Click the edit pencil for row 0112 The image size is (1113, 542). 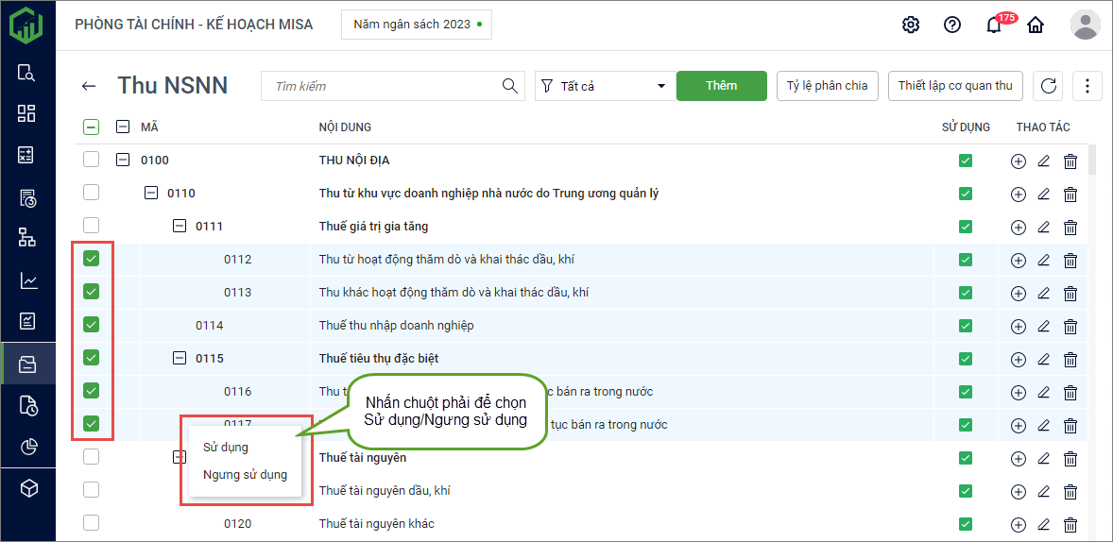pyautogui.click(x=1044, y=261)
